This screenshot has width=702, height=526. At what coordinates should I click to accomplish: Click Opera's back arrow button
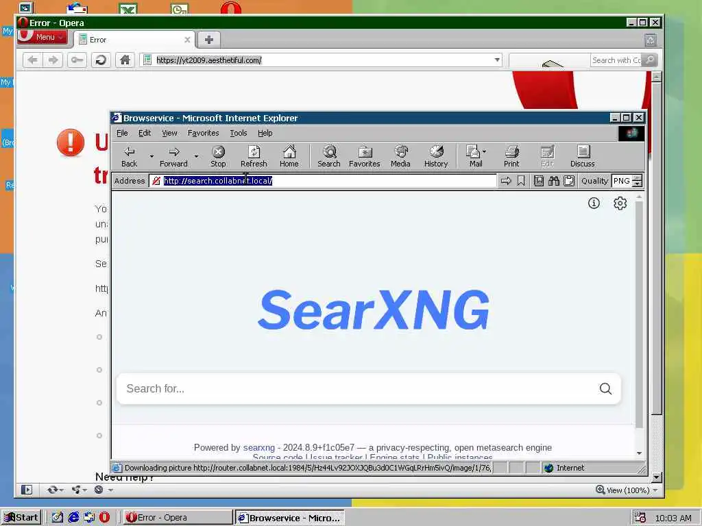[33, 60]
